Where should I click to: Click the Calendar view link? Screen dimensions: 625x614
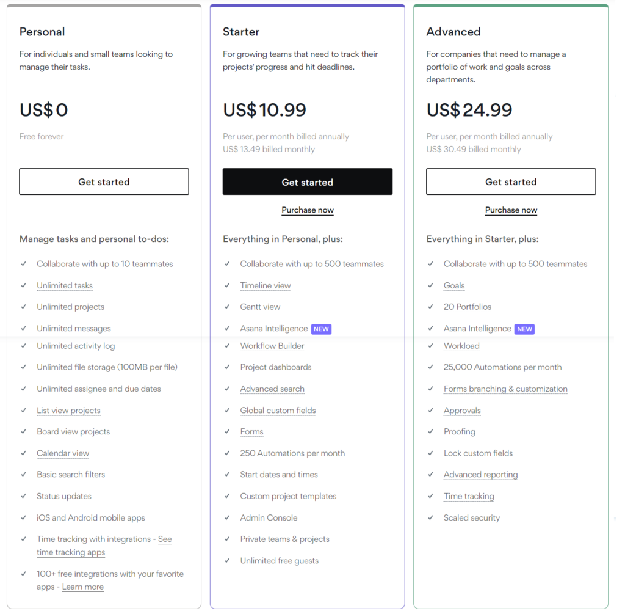pos(63,453)
